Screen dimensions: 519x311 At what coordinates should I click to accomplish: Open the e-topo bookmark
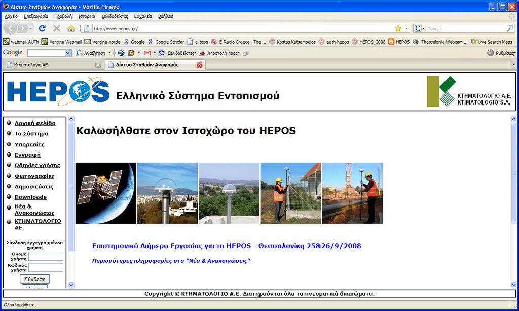198,42
